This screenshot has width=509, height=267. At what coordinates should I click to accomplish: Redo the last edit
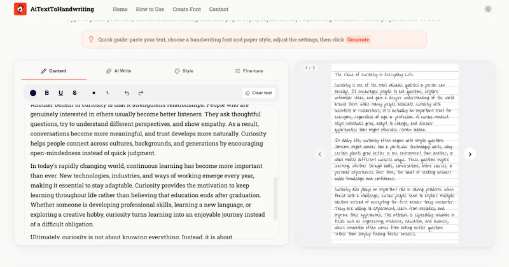[141, 93]
